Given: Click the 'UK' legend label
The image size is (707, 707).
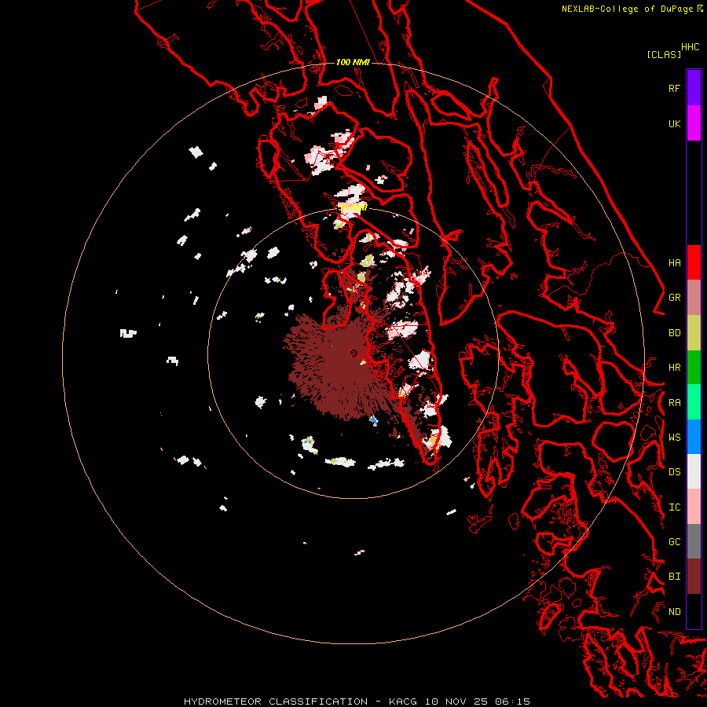Looking at the screenshot, I should tap(675, 123).
